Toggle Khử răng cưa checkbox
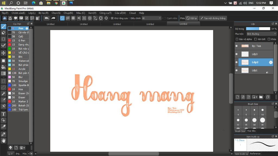 pos(112,18)
